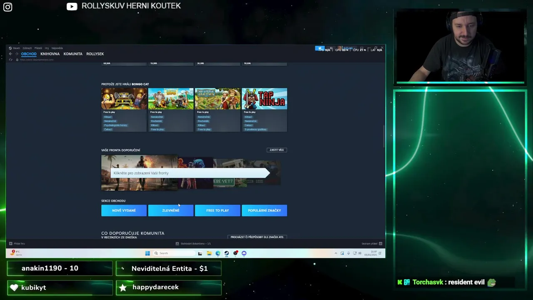Open the Zobrazit menu
This screenshot has width=533, height=300.
(x=27, y=48)
